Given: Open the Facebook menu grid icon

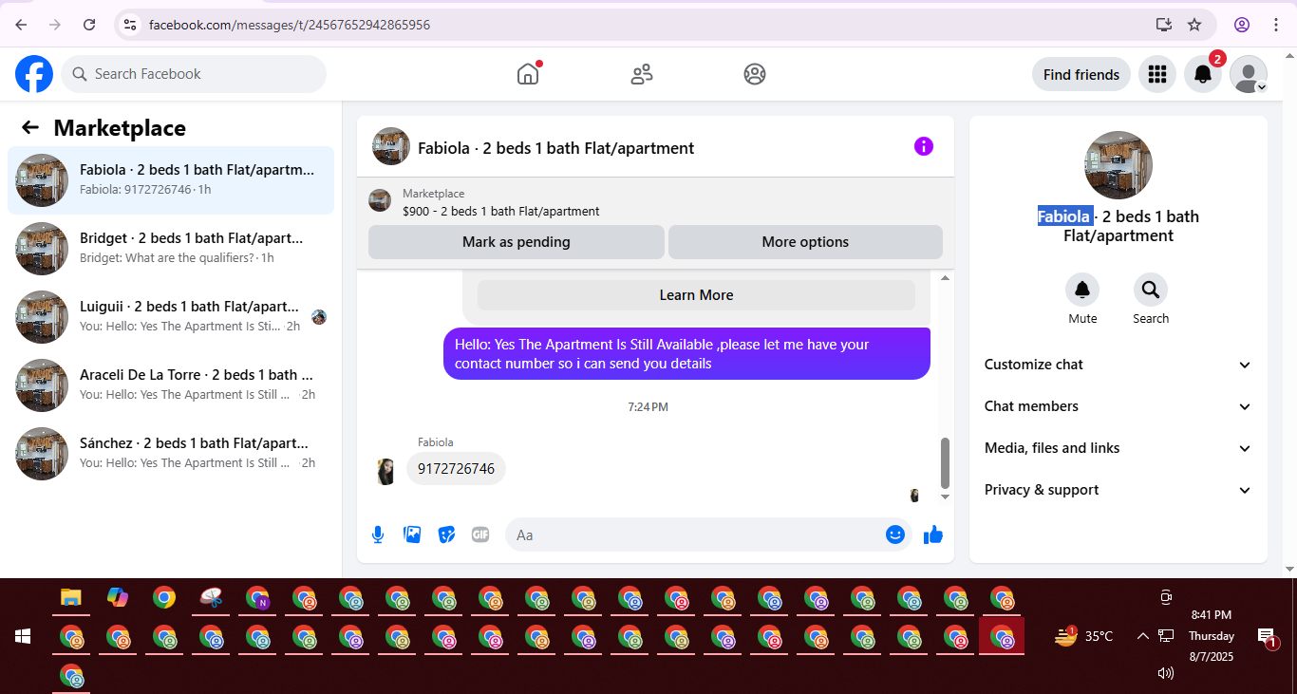Looking at the screenshot, I should click(1156, 74).
